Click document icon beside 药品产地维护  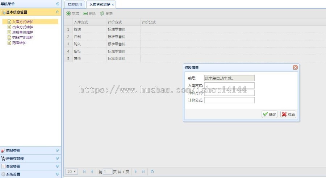tap(9, 37)
